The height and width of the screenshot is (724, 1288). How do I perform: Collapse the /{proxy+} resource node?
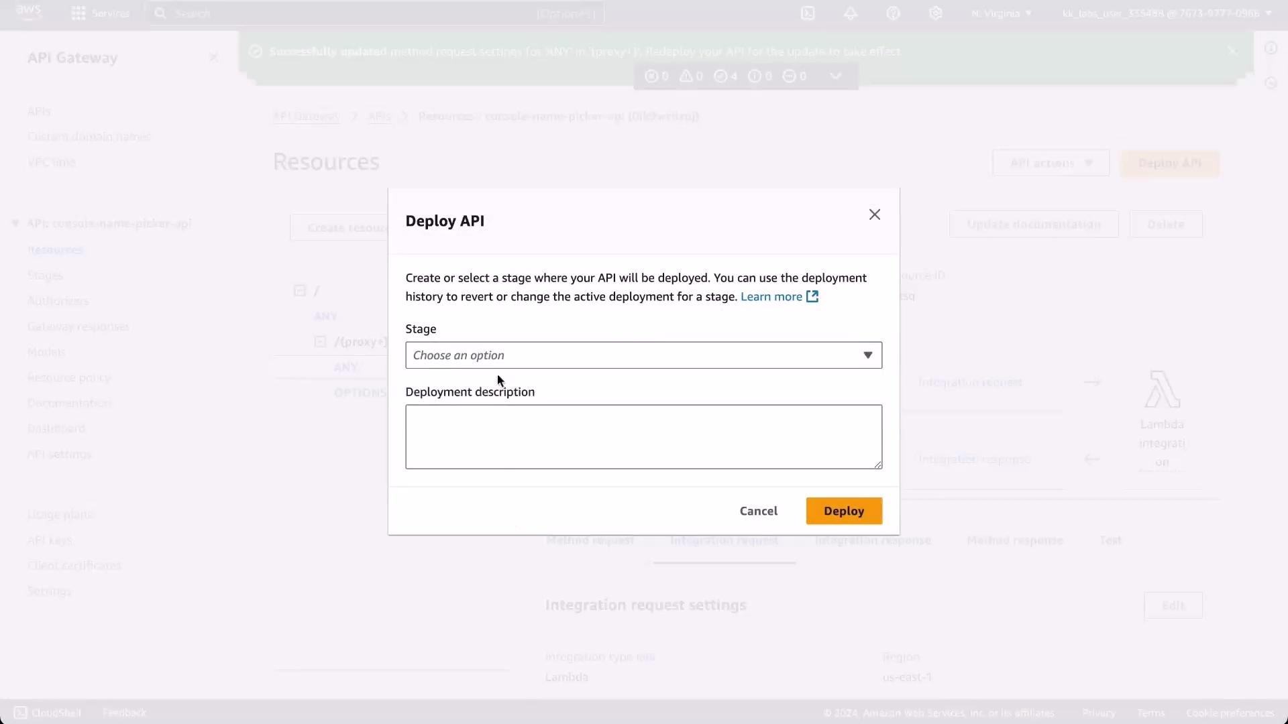320,341
